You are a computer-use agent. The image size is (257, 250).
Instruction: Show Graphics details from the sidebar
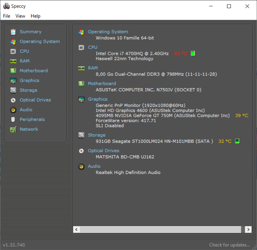29,80
